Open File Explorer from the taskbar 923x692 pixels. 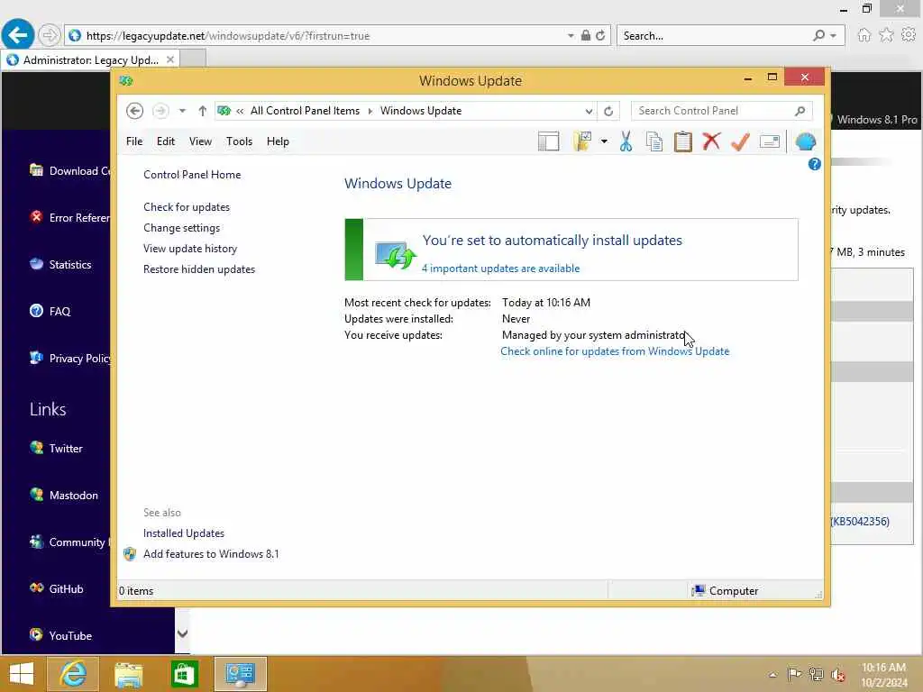pos(128,674)
